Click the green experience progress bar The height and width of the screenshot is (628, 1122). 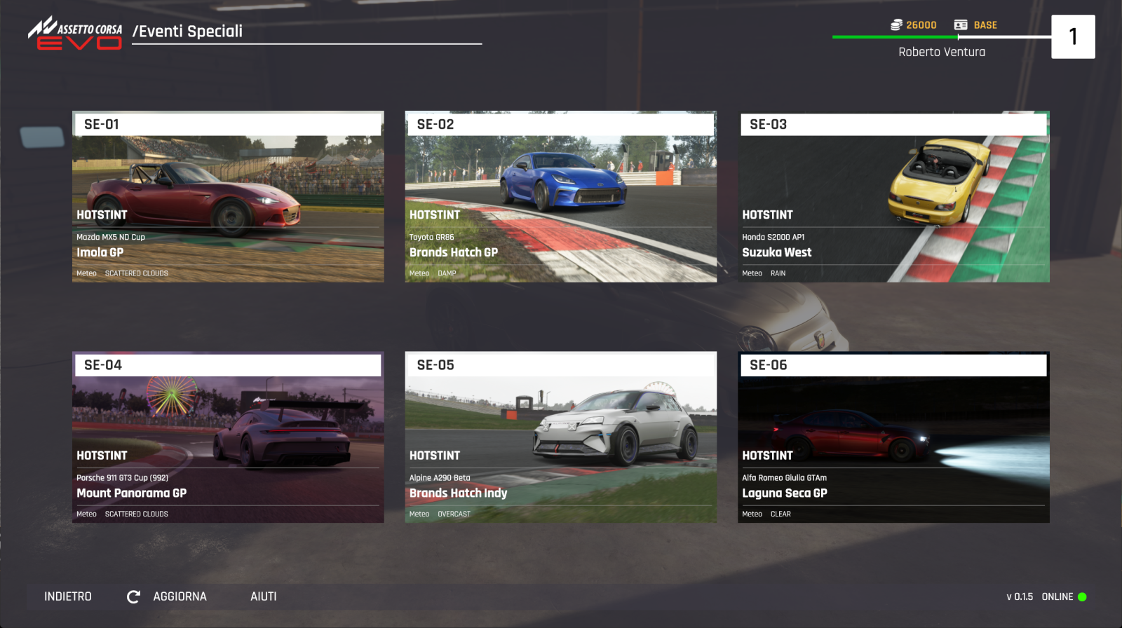point(895,37)
